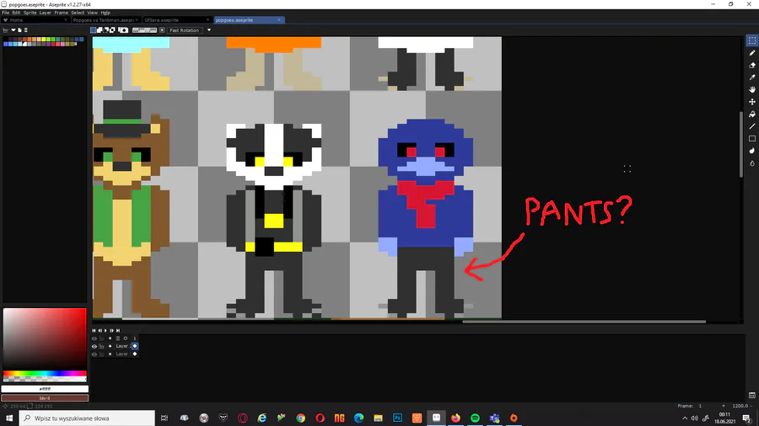This screenshot has width=759, height=426.
Task: Select the Rectangular Marquee tool
Action: (751, 40)
